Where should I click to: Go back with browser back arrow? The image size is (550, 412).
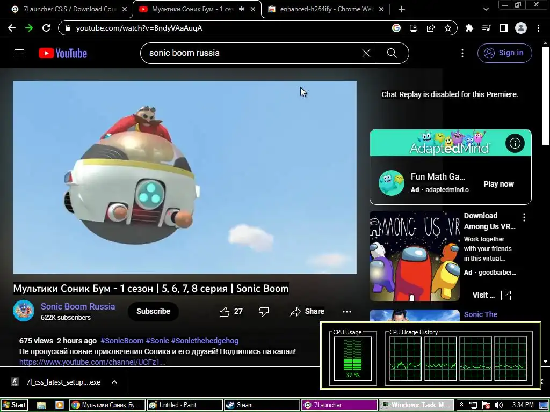pyautogui.click(x=12, y=28)
